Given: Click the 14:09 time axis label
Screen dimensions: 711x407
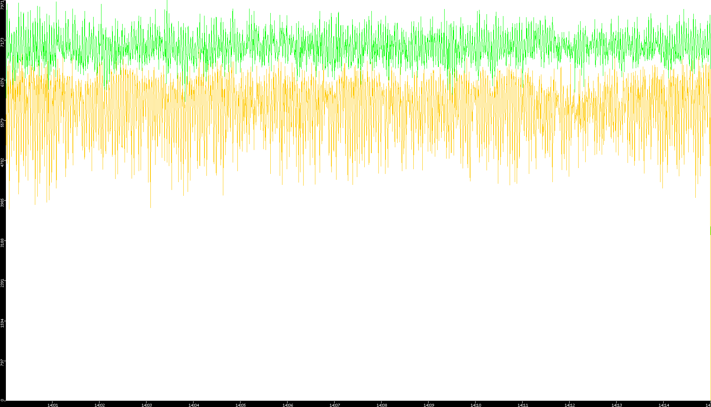Looking at the screenshot, I should [x=429, y=405].
